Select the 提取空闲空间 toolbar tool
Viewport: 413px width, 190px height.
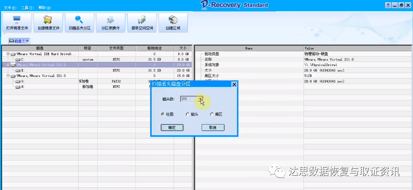(x=142, y=23)
